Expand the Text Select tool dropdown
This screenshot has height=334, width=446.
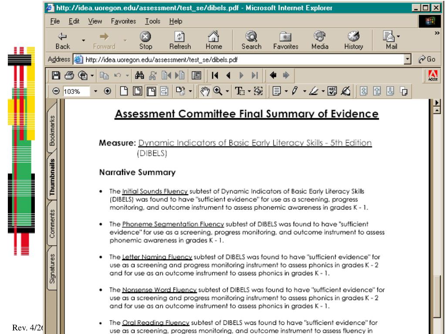(249, 91)
